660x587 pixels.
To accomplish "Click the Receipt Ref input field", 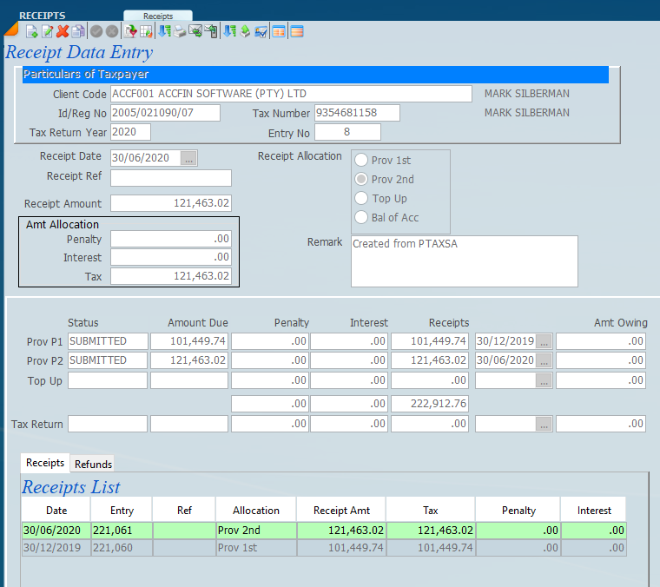I will 171,178.
